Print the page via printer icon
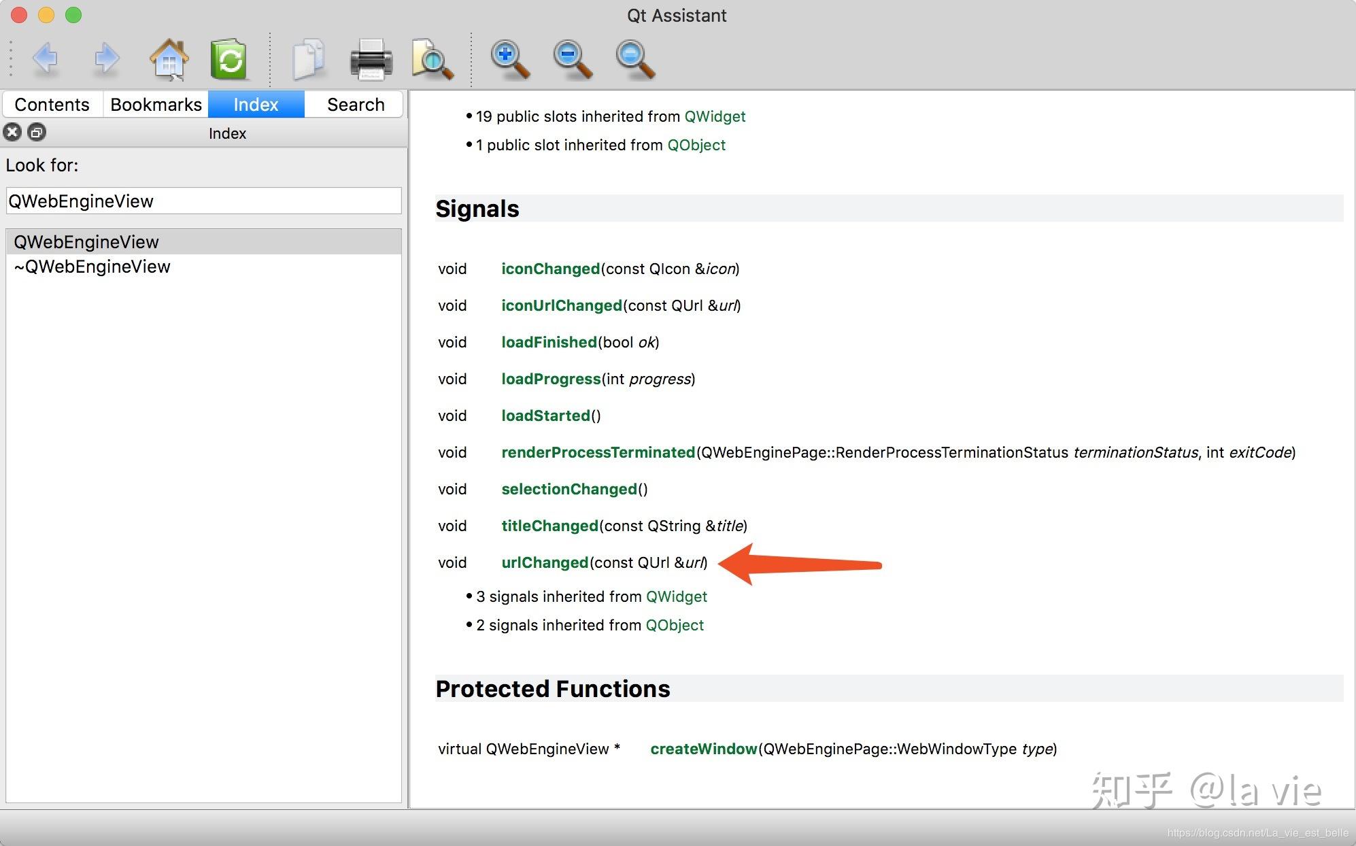 371,60
